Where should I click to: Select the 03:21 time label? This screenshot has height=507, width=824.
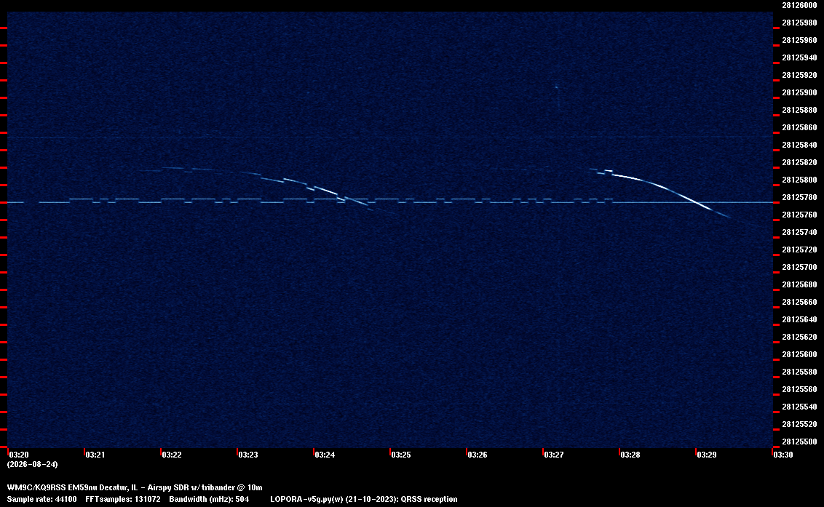click(x=95, y=455)
